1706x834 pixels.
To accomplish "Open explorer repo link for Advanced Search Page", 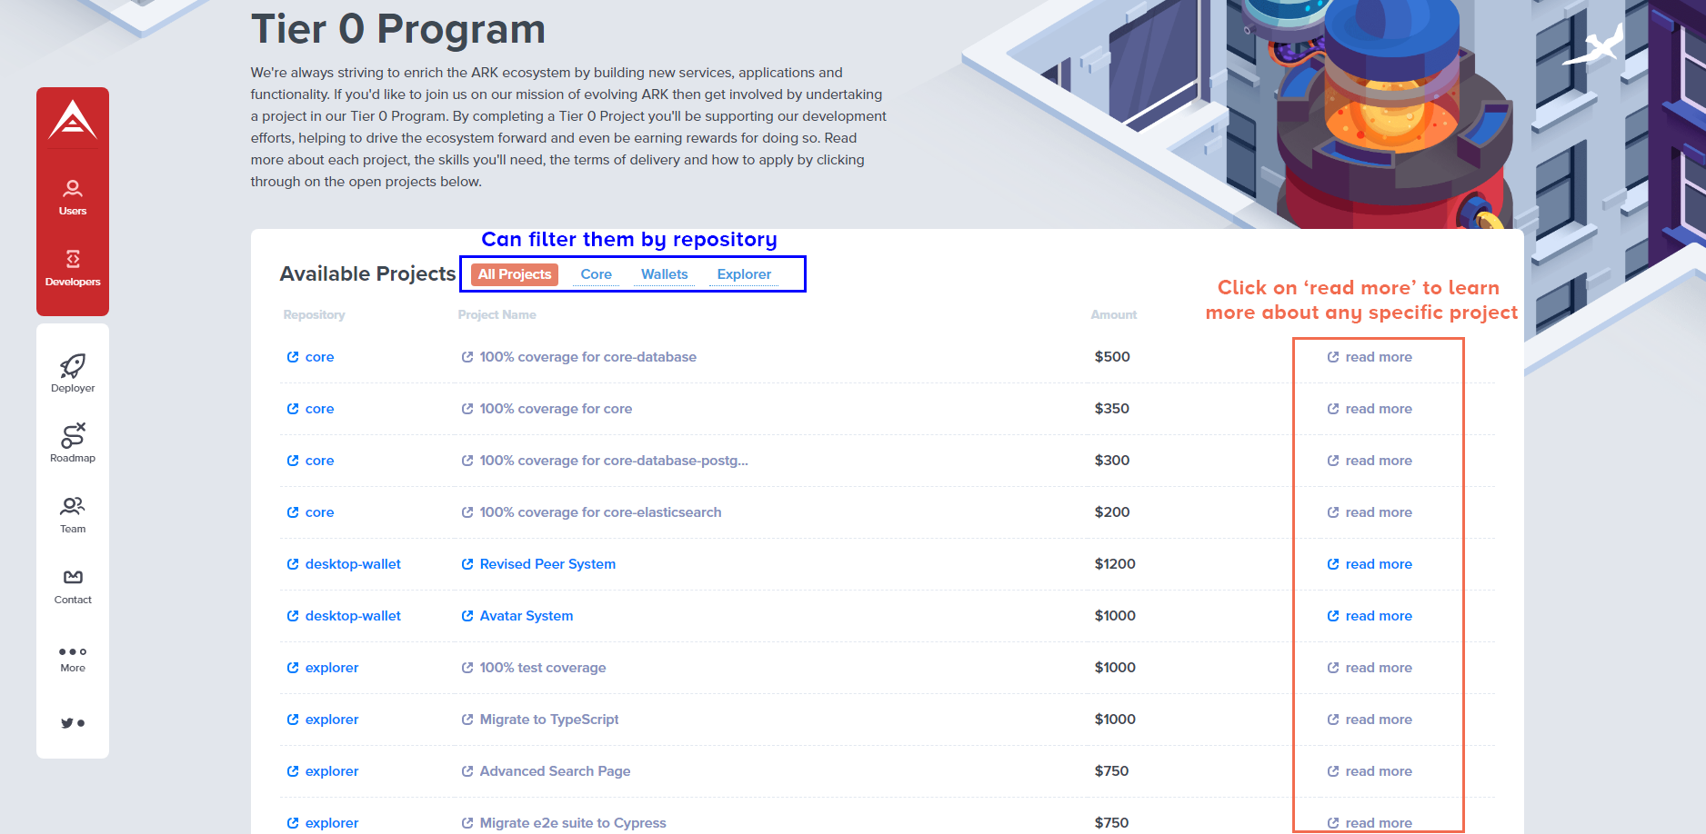I will tap(323, 771).
